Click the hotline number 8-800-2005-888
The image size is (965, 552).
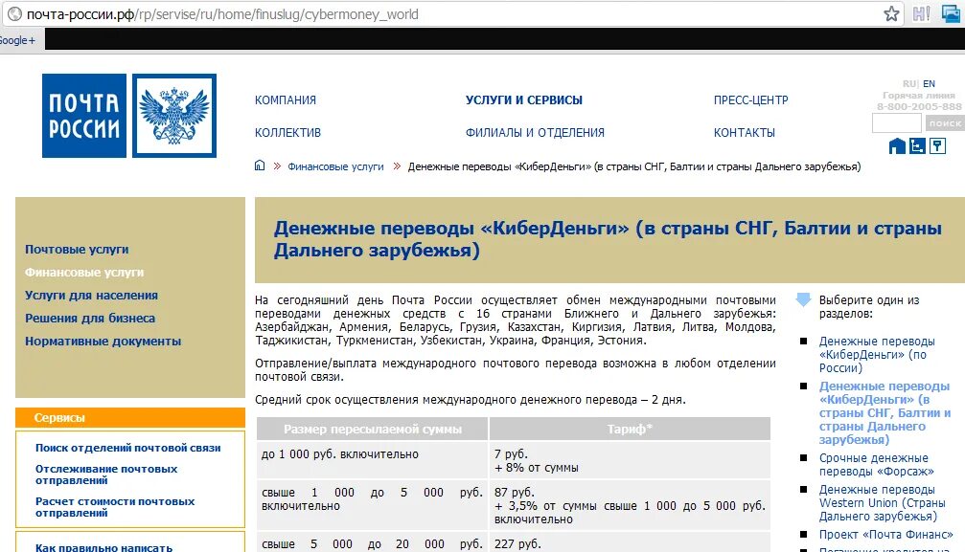[x=919, y=106]
